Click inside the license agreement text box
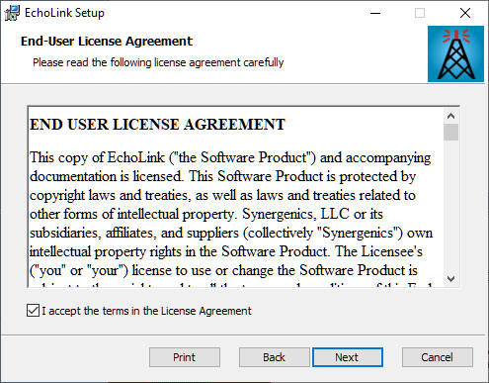The image size is (489, 383). coord(235,197)
